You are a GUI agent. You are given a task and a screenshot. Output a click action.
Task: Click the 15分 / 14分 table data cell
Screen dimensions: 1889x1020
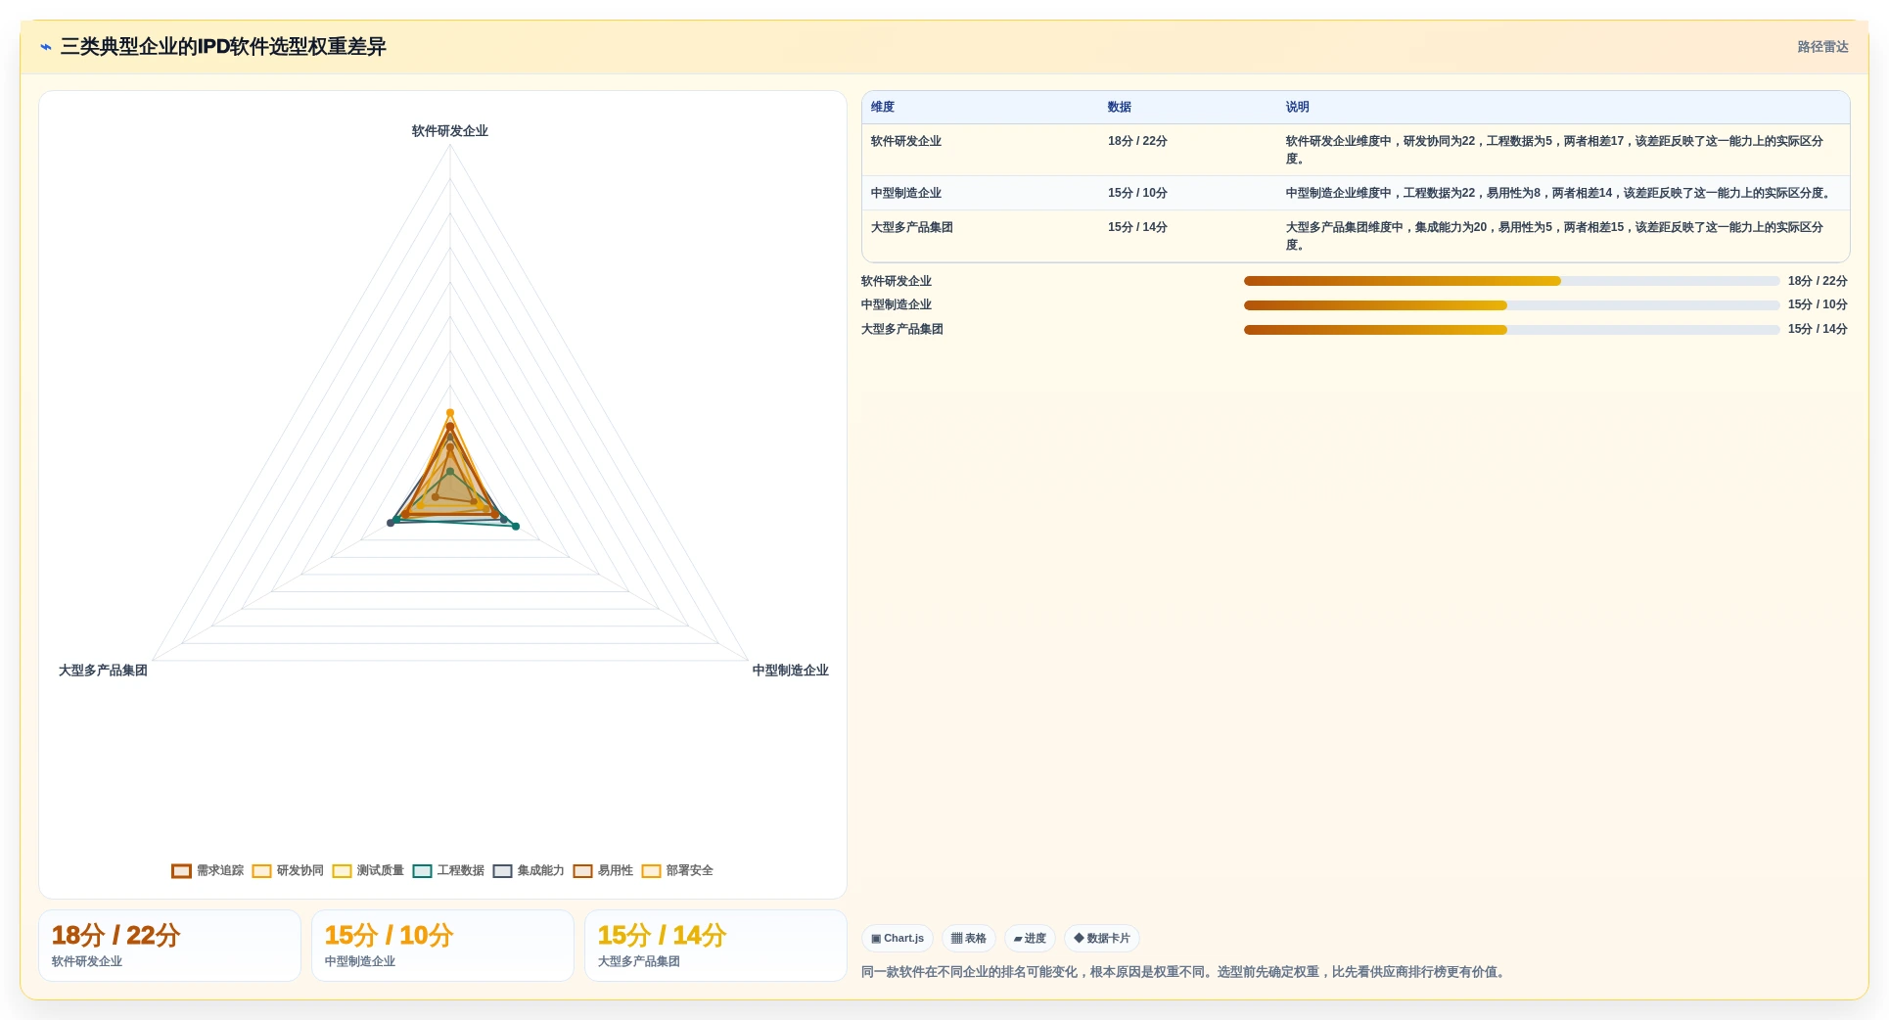[1137, 227]
